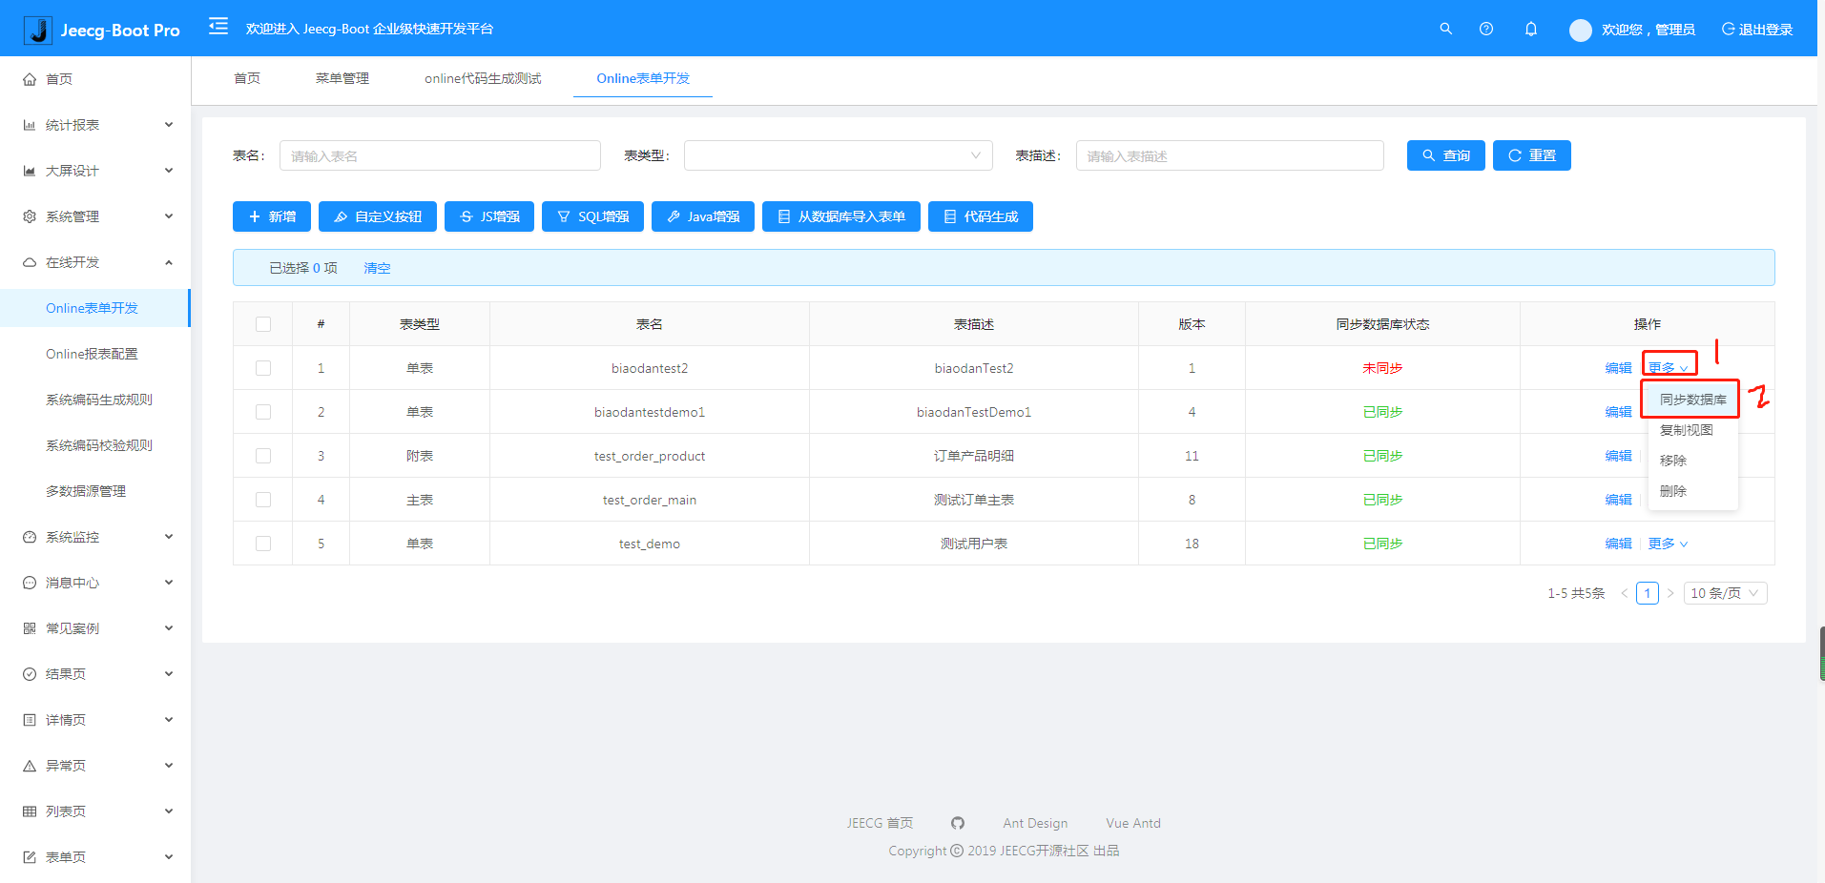Viewport: 1825px width, 883px height.
Task: Open help via question mark icon
Action: point(1486,29)
